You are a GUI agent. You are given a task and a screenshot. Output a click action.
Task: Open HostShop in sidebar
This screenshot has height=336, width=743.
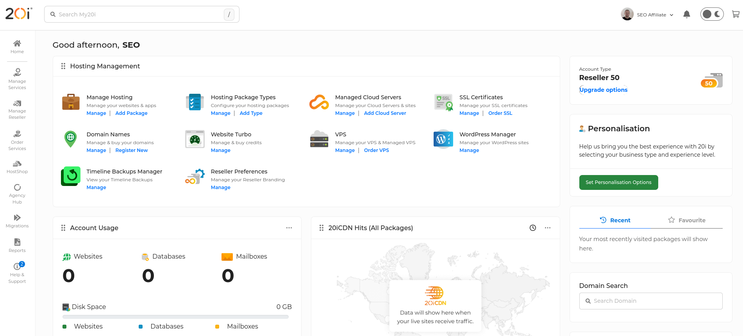point(17,167)
